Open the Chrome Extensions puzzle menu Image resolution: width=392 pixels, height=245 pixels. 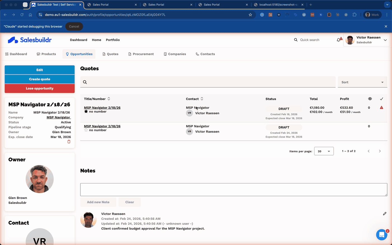(354, 15)
